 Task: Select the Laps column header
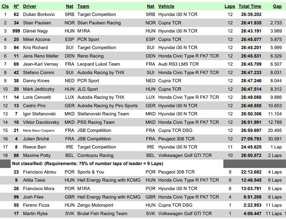[230, 6]
